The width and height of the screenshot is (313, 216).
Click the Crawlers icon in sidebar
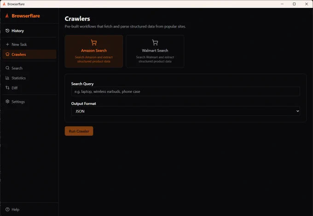[x=7, y=54]
